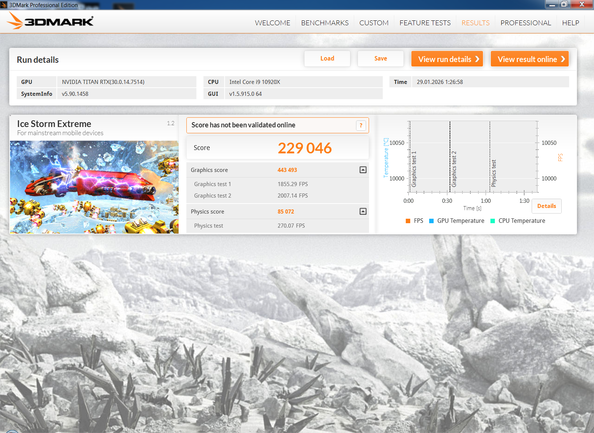Open the chart Details button
Viewport: 594px width, 433px height.
click(x=546, y=206)
